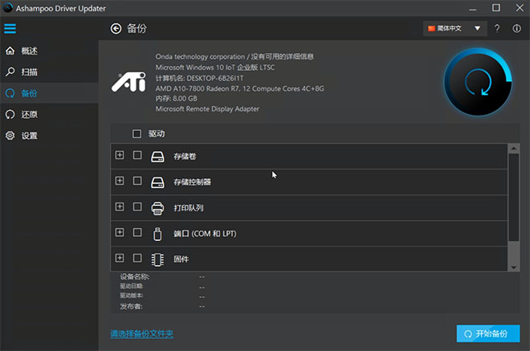Click the 端口 (COM 和 LPT) row label
The width and height of the screenshot is (530, 351).
(x=205, y=234)
